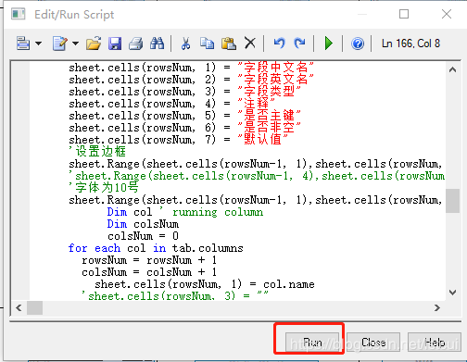This screenshot has width=467, height=362.
Task: Click the 'Dim col' running column line
Action: click(x=185, y=212)
